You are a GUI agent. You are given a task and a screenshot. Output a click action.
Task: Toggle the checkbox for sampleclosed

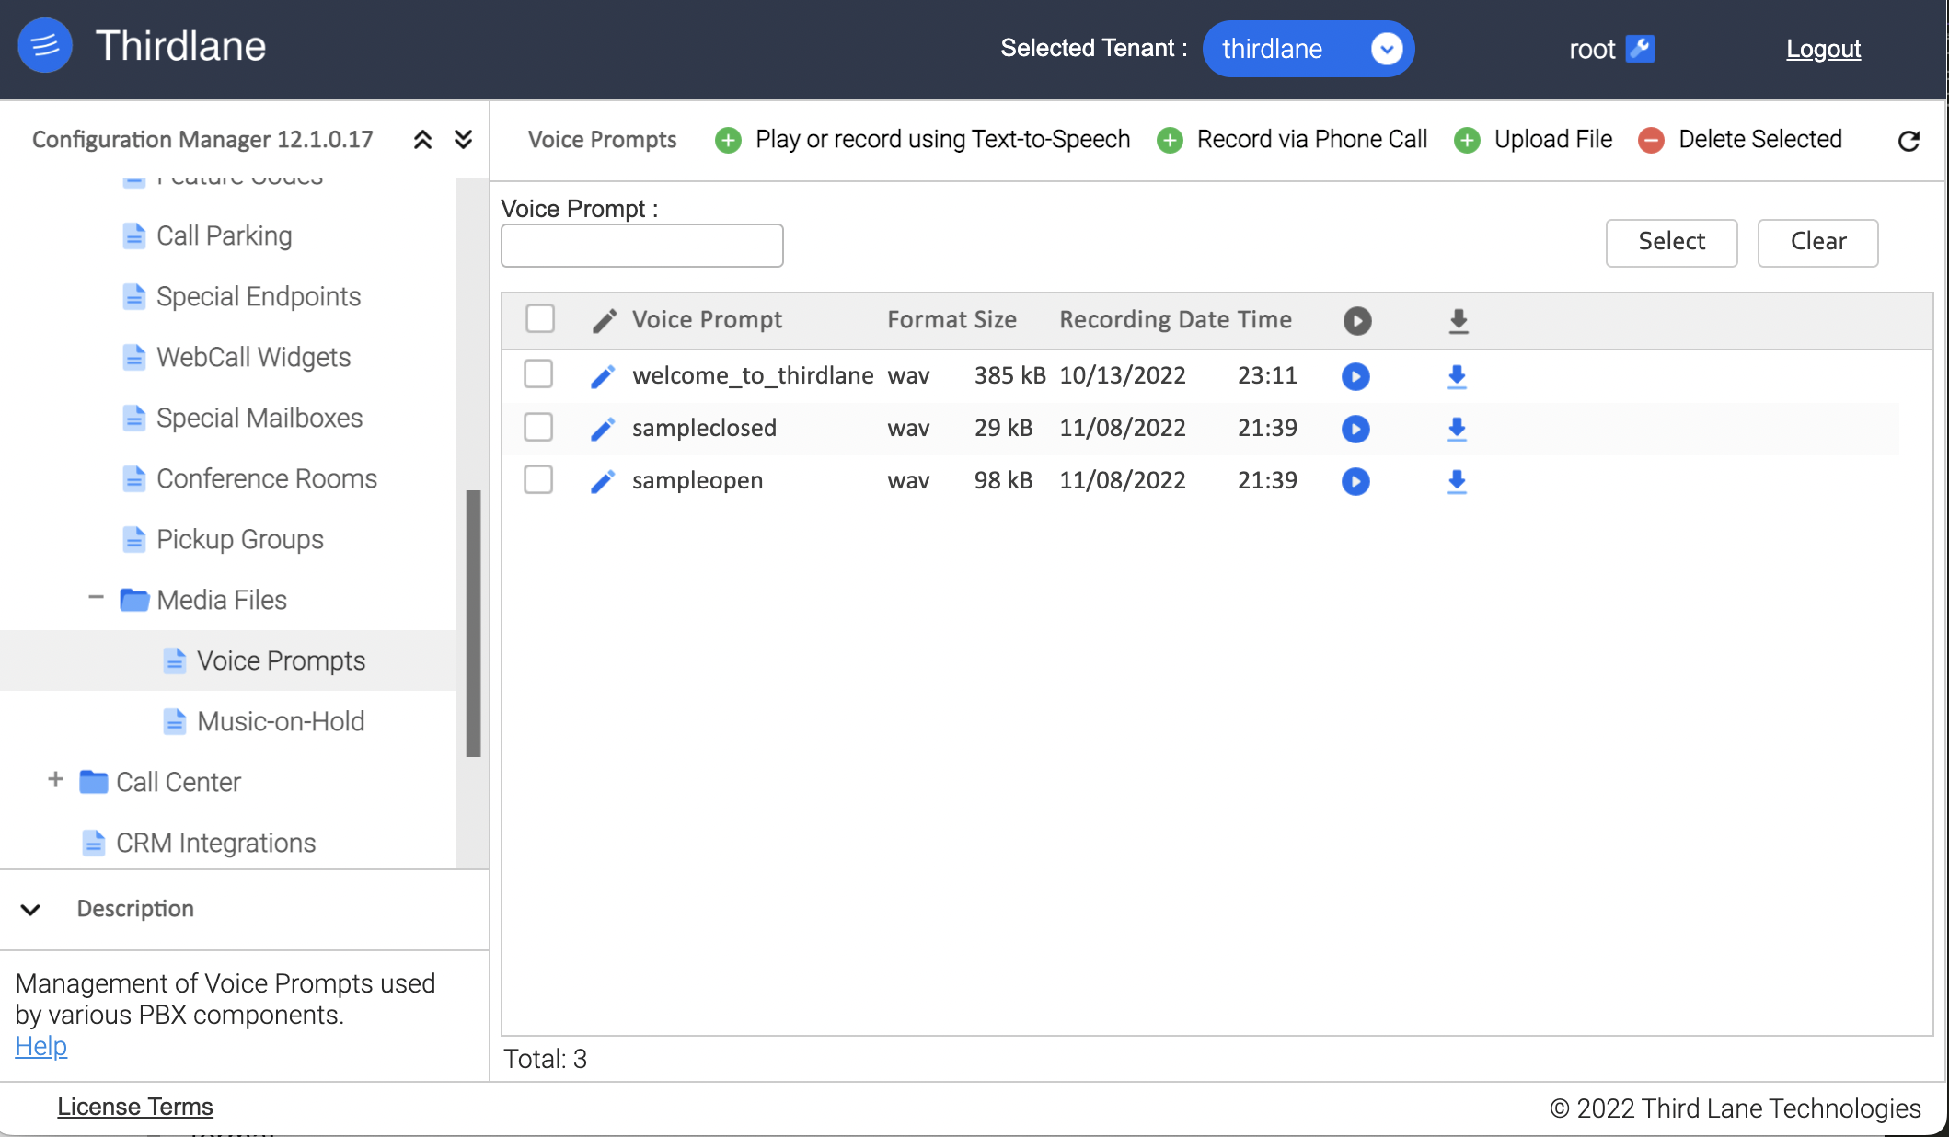pyautogui.click(x=540, y=427)
